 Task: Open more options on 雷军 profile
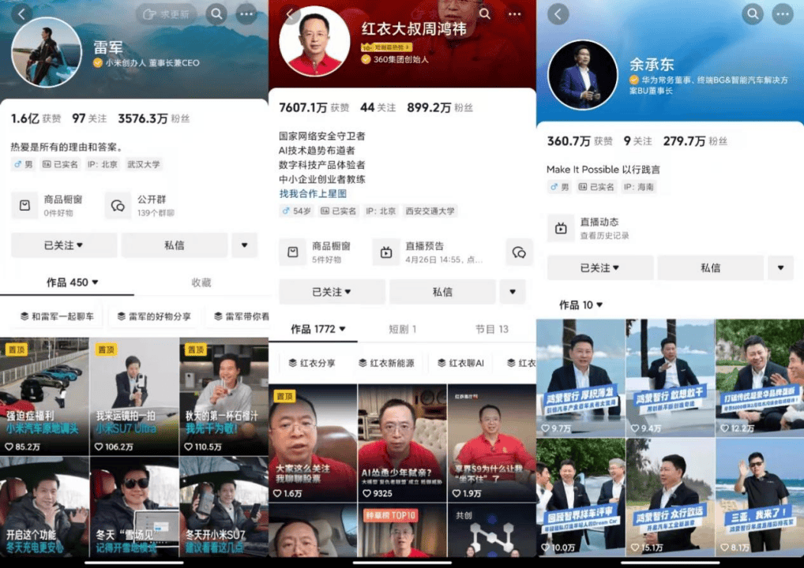(246, 14)
